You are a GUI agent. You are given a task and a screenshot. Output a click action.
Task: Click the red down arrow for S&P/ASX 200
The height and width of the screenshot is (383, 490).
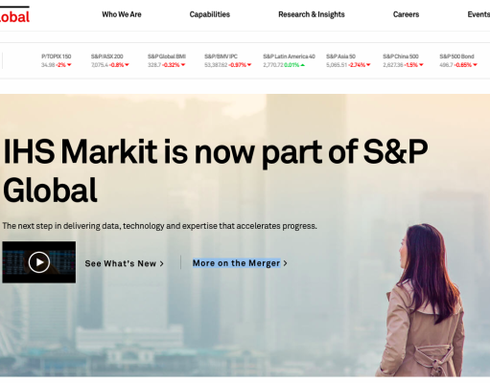click(127, 65)
